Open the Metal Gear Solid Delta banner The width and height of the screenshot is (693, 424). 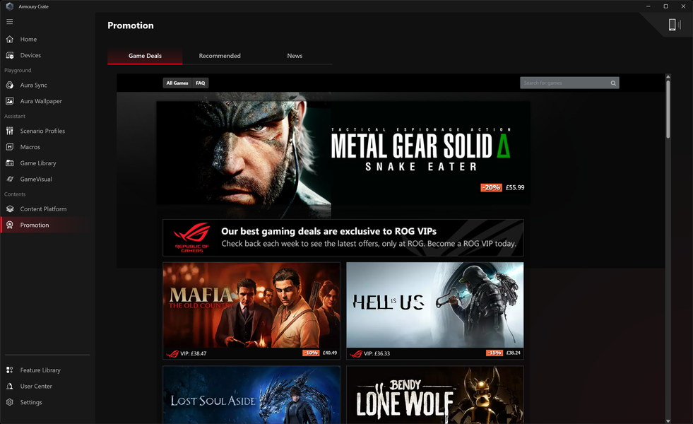[x=343, y=153]
